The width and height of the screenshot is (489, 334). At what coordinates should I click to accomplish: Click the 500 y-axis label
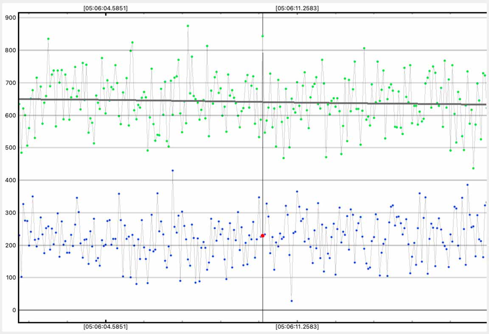pos(11,148)
